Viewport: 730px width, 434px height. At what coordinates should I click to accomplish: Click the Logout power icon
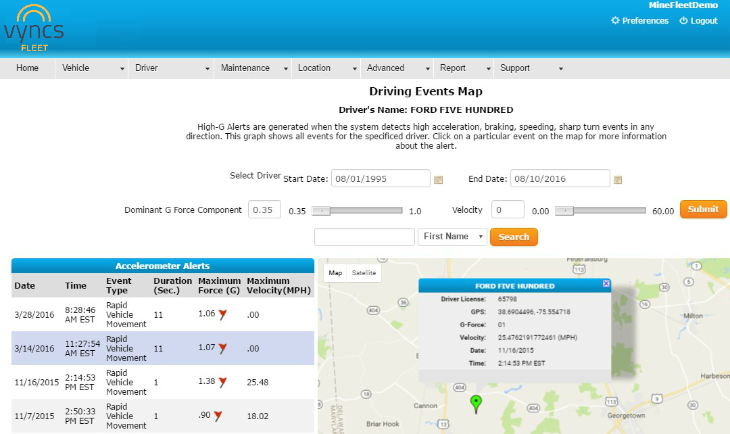click(x=683, y=20)
